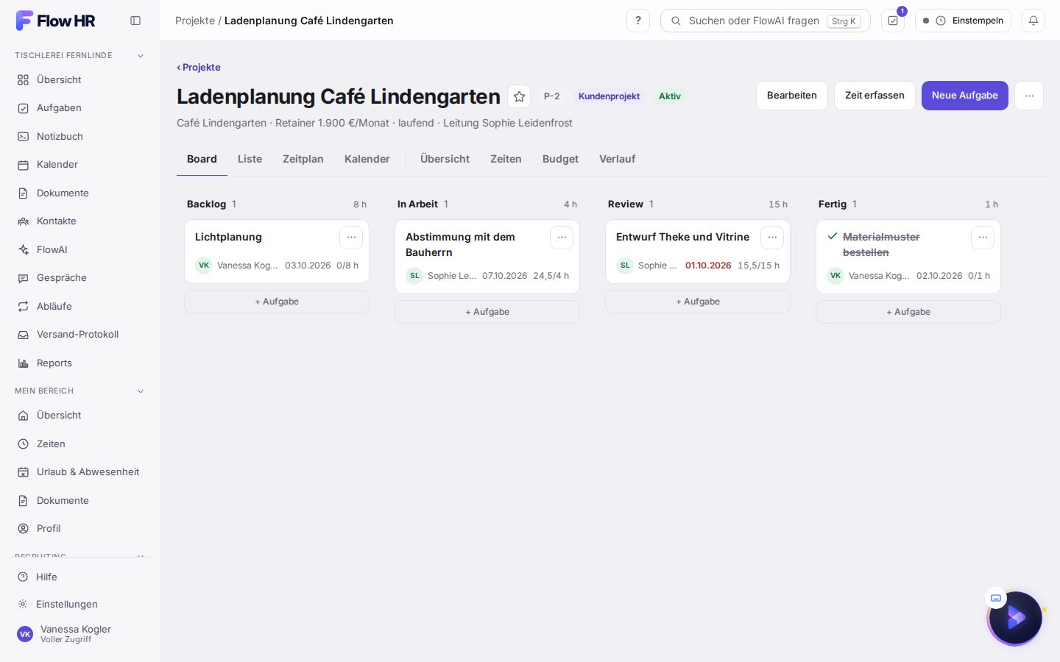
Task: Open Kontakte in the sidebar
Action: [x=80, y=221]
